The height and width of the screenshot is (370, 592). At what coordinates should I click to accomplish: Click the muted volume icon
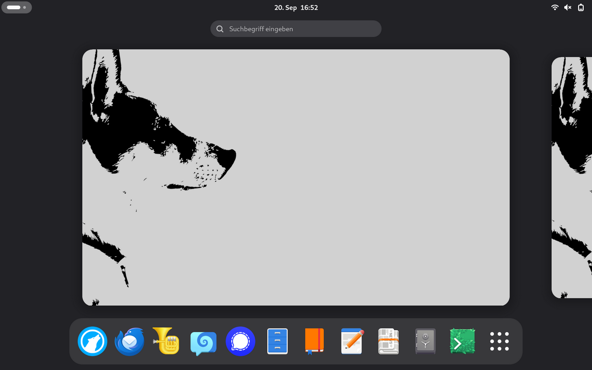coord(568,7)
